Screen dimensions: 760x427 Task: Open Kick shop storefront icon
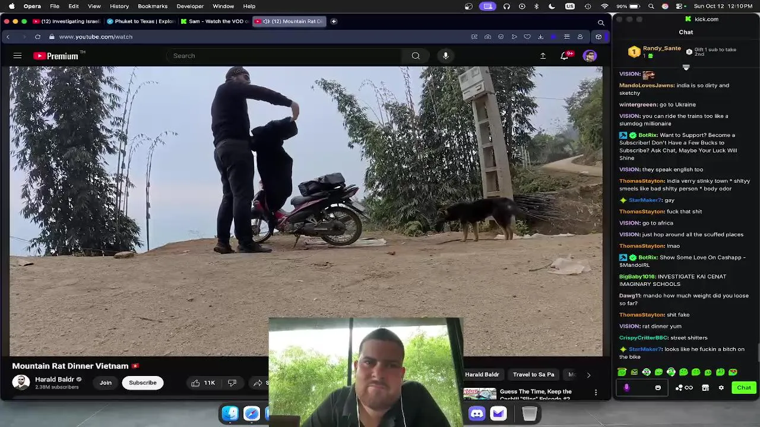point(705,388)
